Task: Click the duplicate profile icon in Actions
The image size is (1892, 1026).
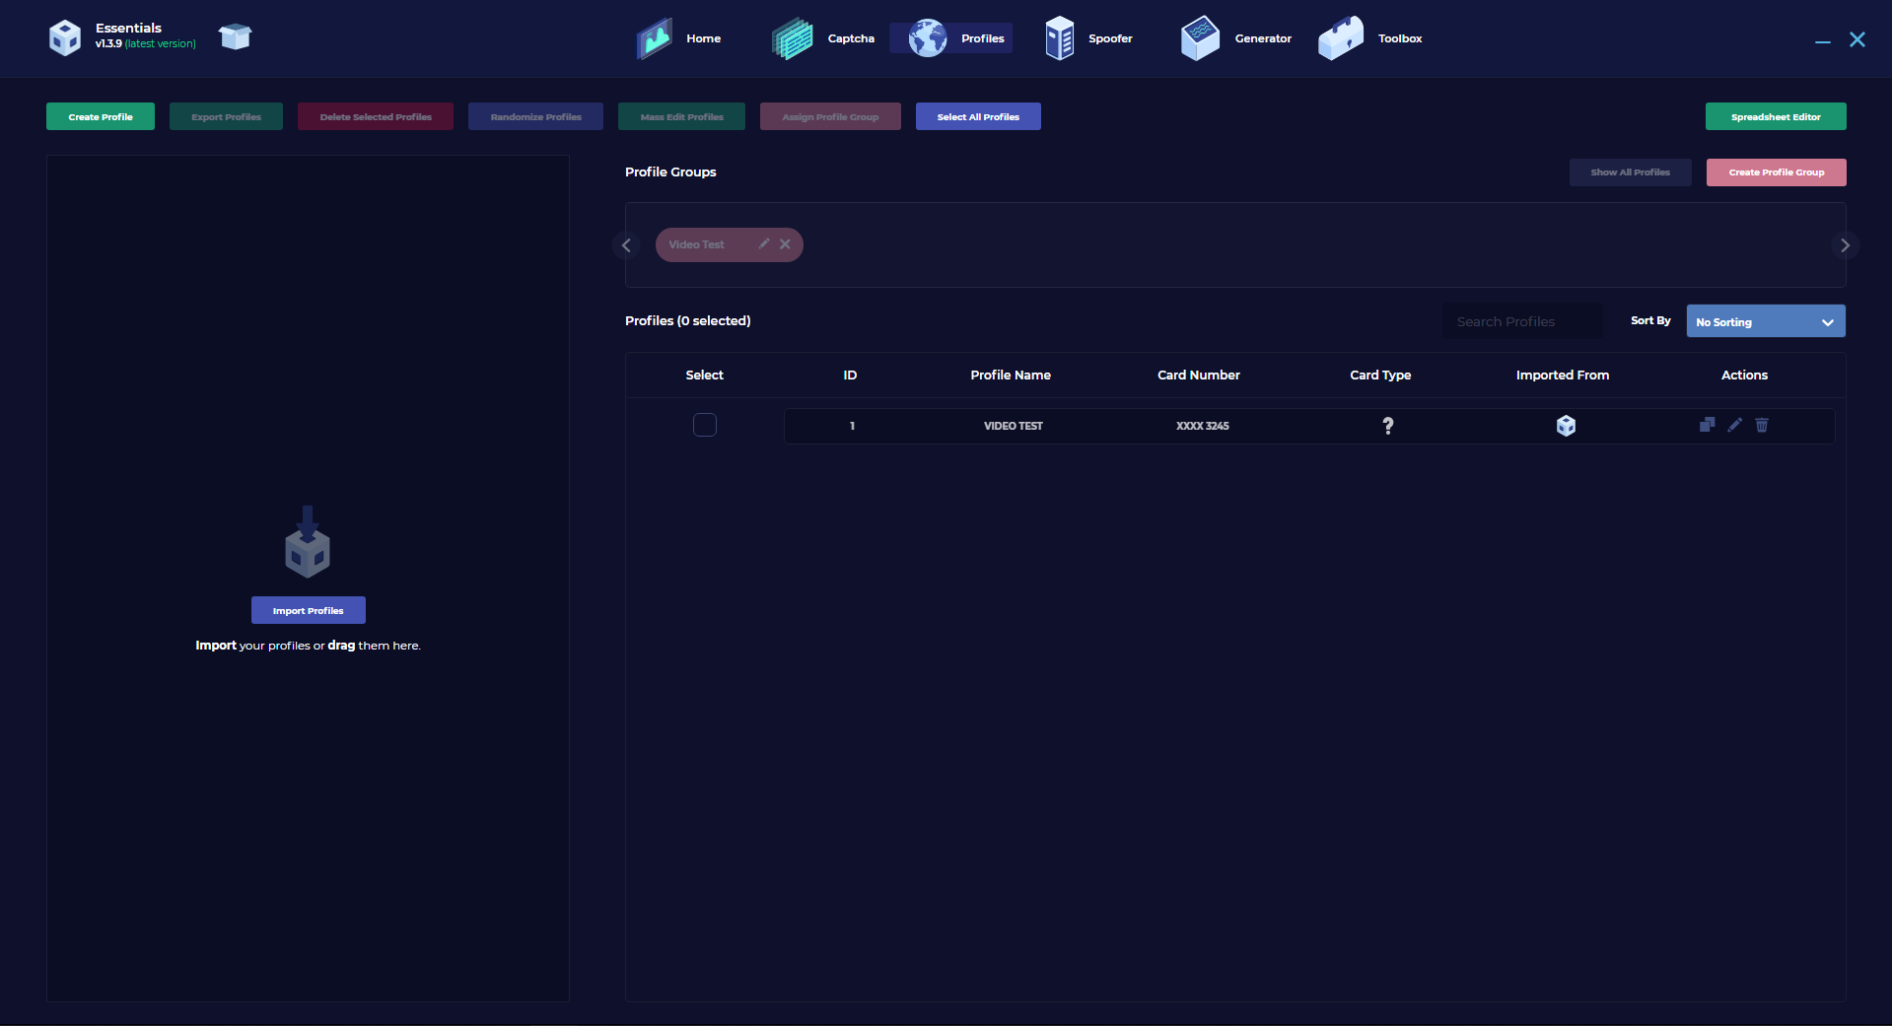Action: click(1707, 425)
